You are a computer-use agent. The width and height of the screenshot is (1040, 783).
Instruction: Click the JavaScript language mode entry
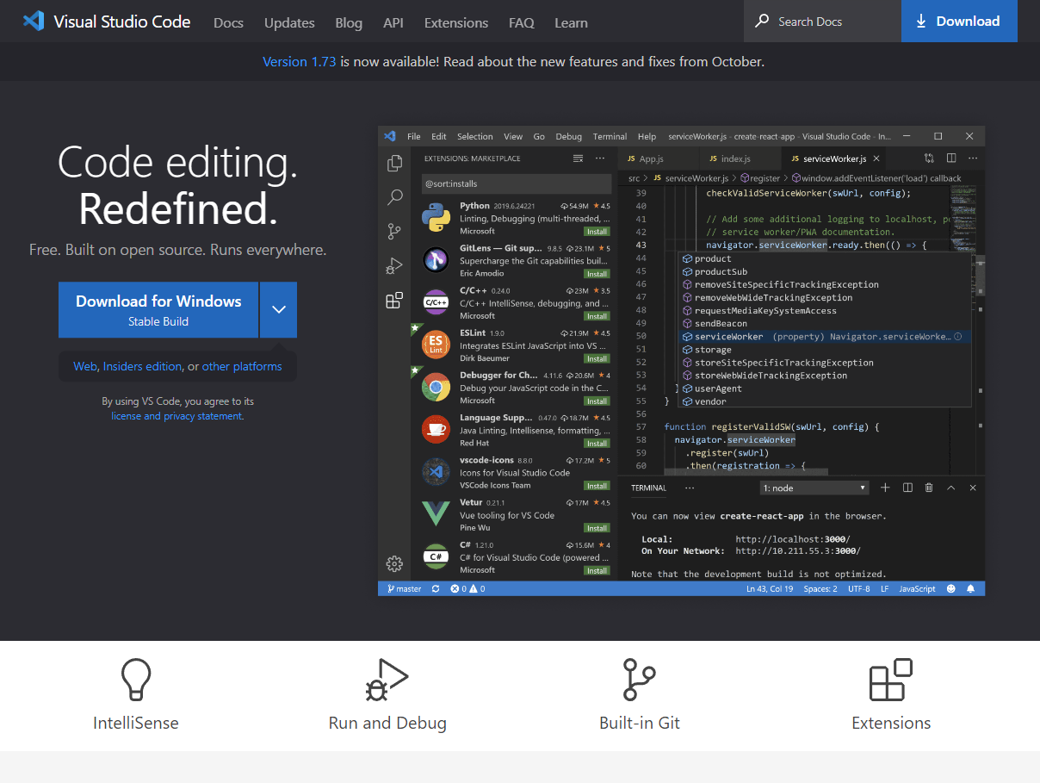point(917,589)
